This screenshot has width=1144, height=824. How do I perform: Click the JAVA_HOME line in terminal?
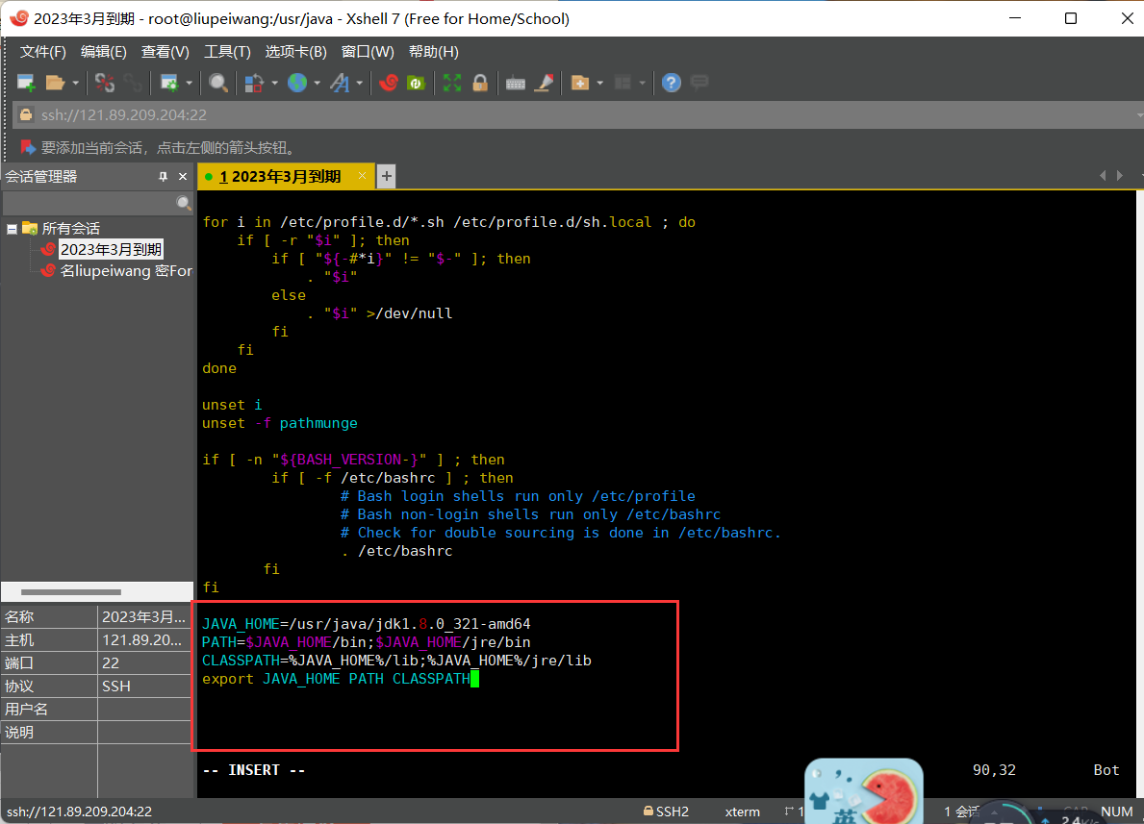pyautogui.click(x=367, y=624)
